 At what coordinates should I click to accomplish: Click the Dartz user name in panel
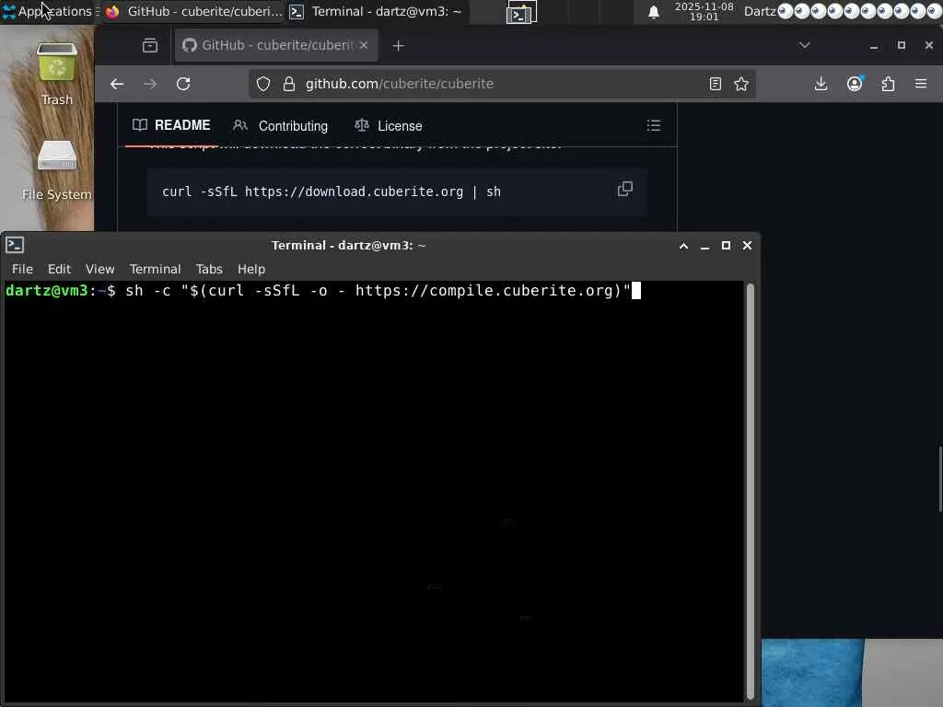point(760,11)
